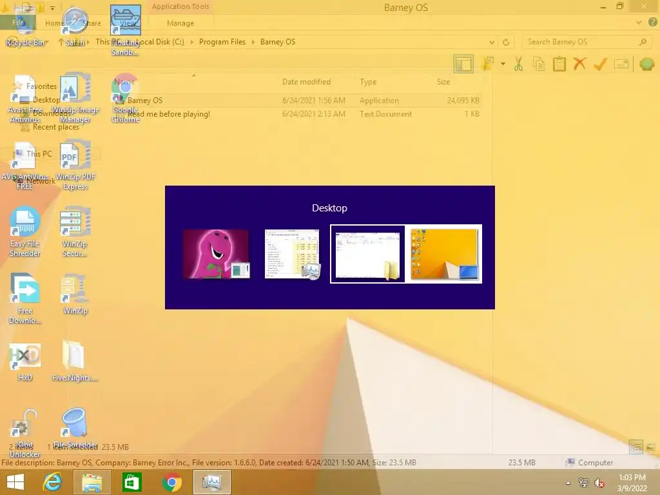
Task: Expand the address bar history dropdown
Action: pos(492,42)
